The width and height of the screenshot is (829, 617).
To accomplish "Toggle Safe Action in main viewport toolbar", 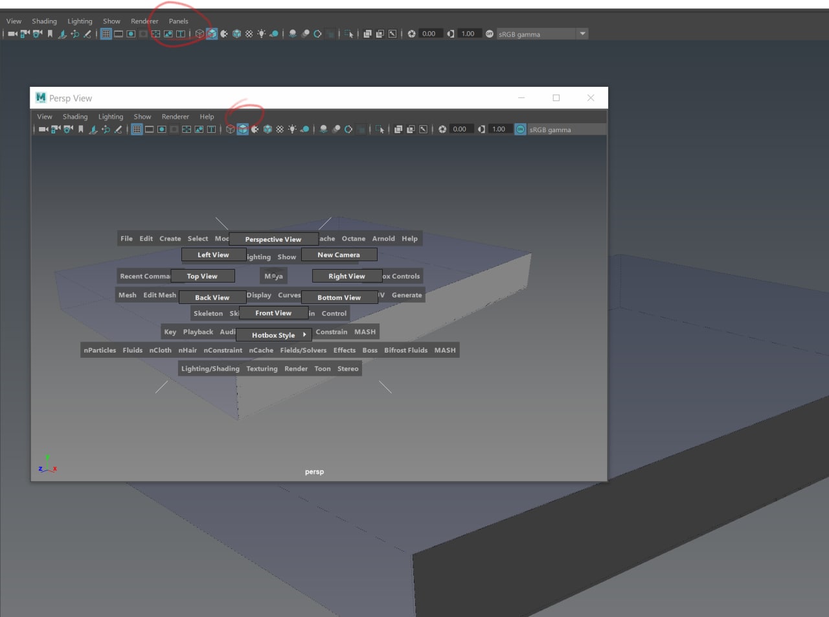I will [168, 34].
